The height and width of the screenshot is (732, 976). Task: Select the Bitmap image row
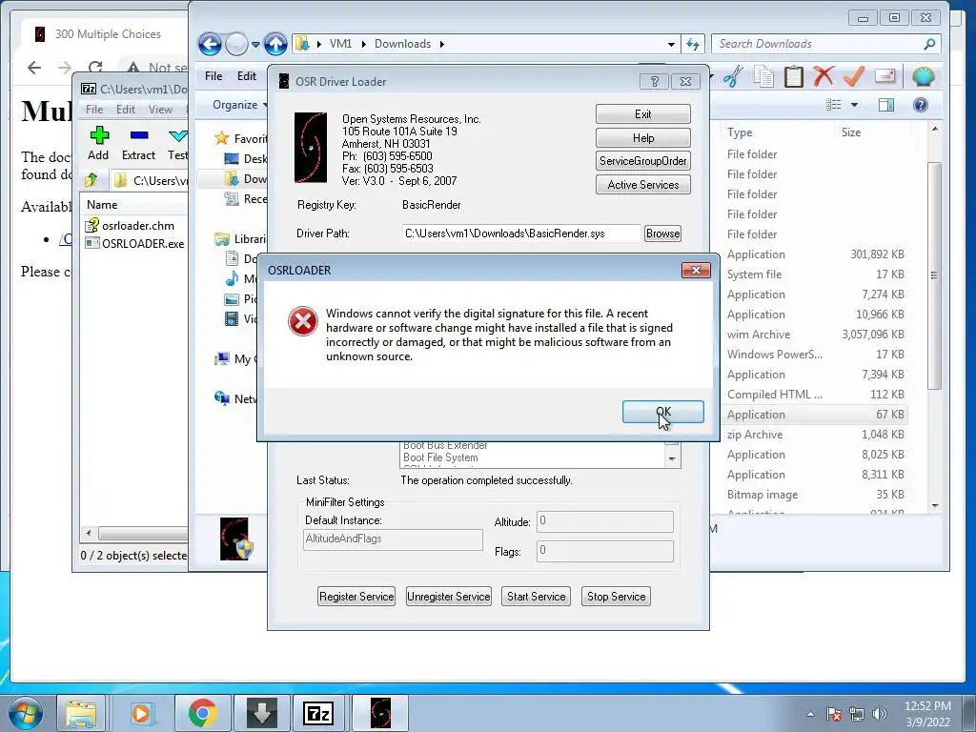click(815, 495)
